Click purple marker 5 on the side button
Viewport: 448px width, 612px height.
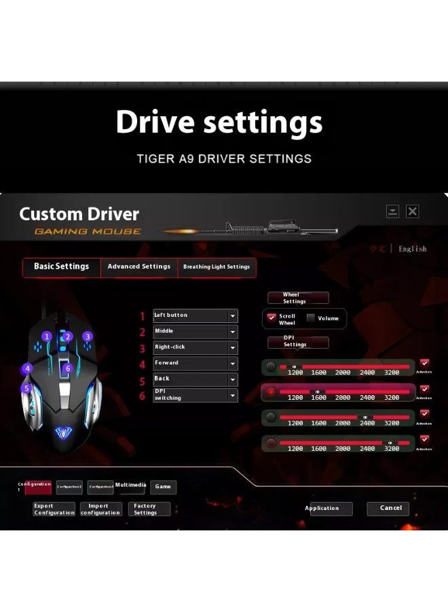26,388
